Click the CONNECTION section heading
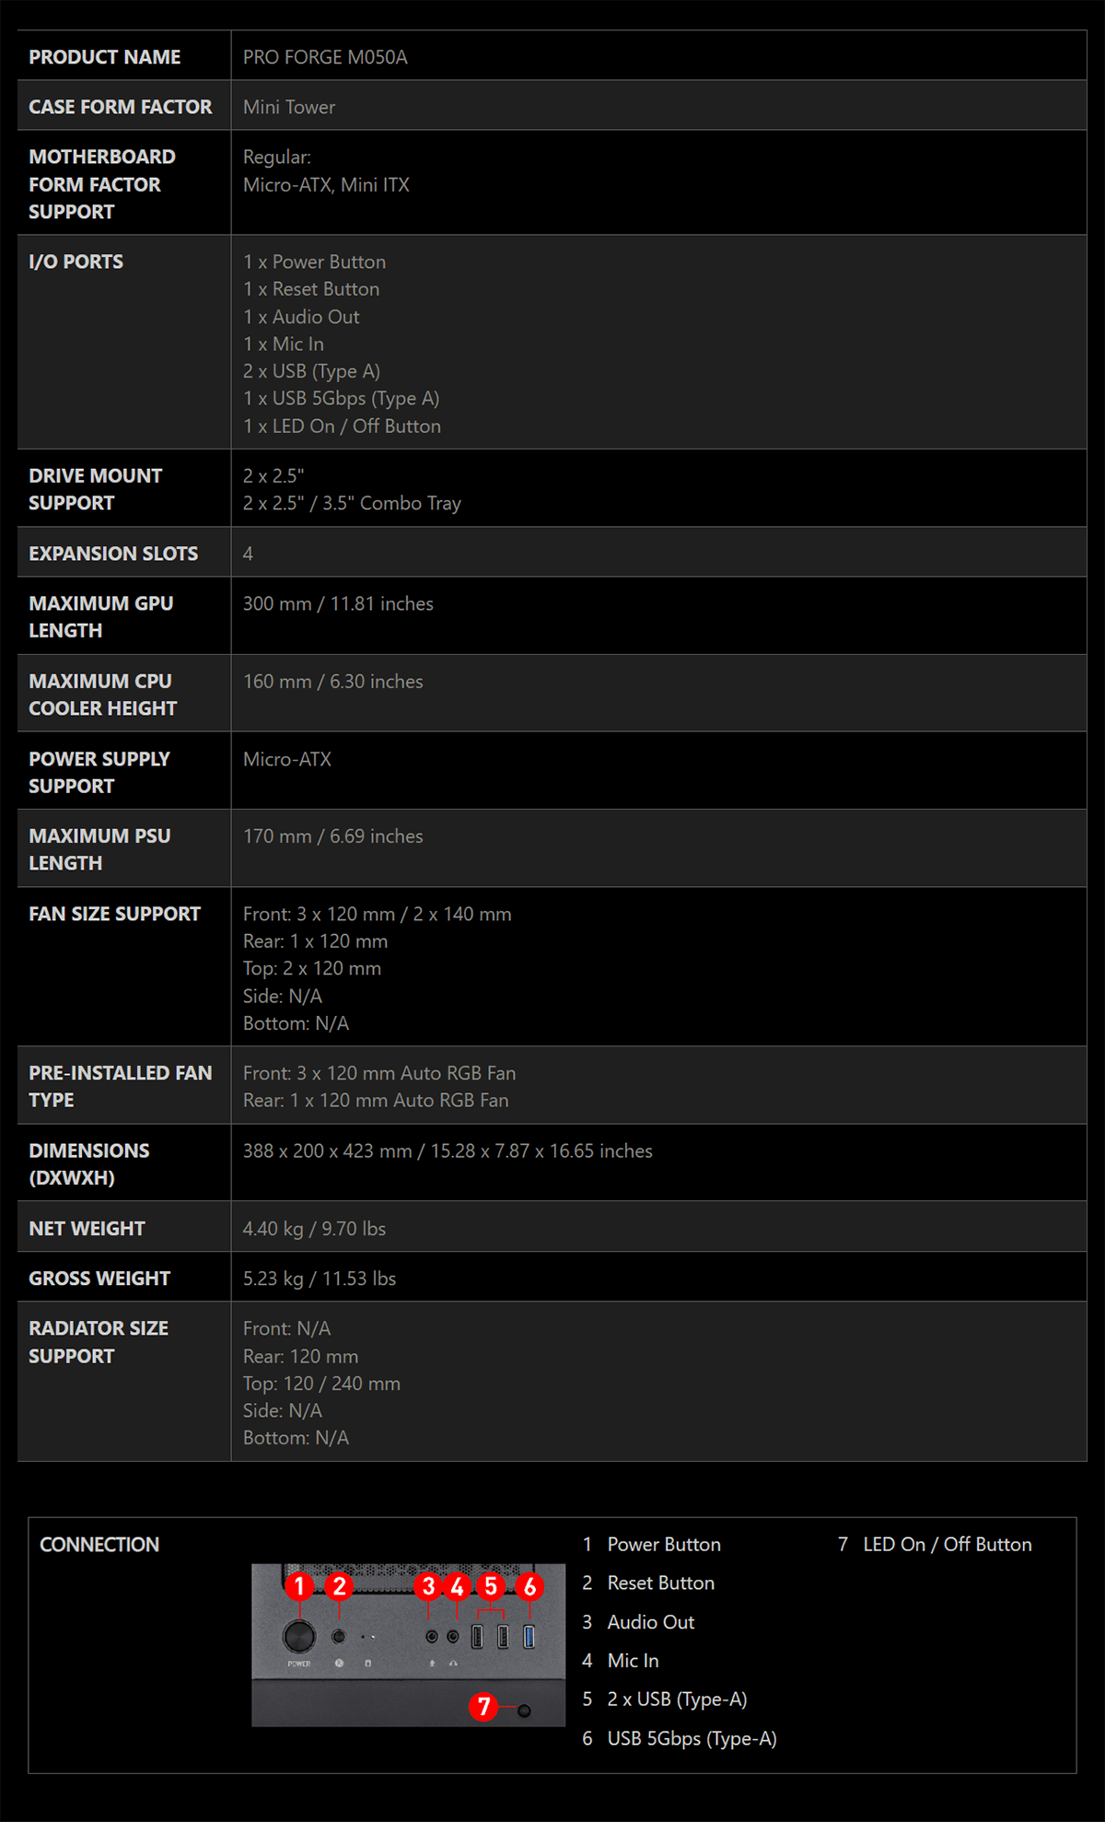 (99, 1545)
